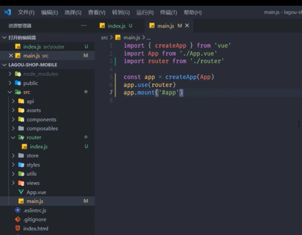Click the git icon beside .gitignore
Image resolution: width=302 pixels, height=235 pixels.
coord(18,219)
